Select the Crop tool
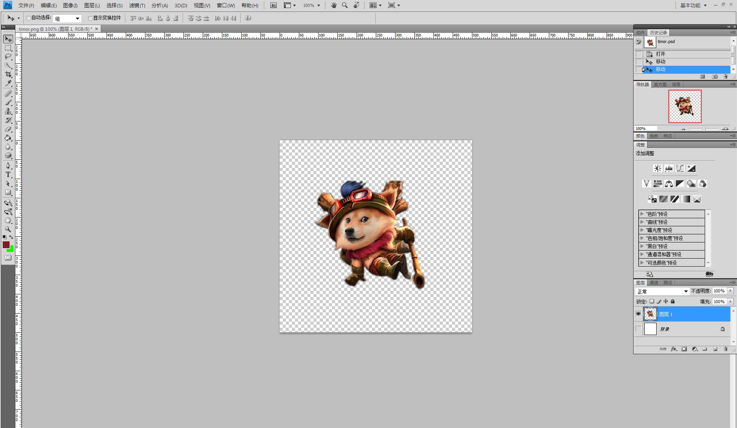Viewport: 737px width, 428px height. click(8, 75)
